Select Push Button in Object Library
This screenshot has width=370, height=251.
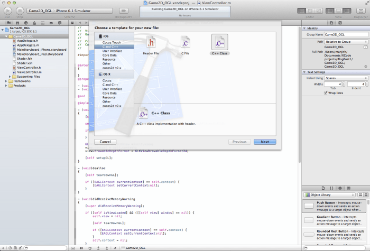pos(335,206)
